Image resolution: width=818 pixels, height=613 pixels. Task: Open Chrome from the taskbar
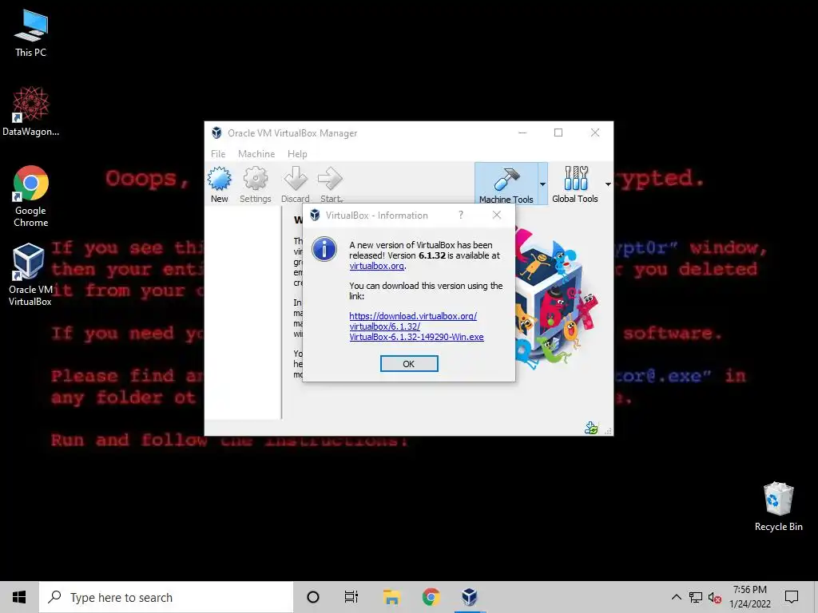(x=431, y=597)
